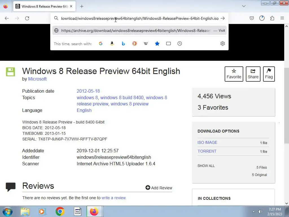The image size is (289, 217).
Task: Click the Firefox taskbar icon
Action: [x=94, y=211]
